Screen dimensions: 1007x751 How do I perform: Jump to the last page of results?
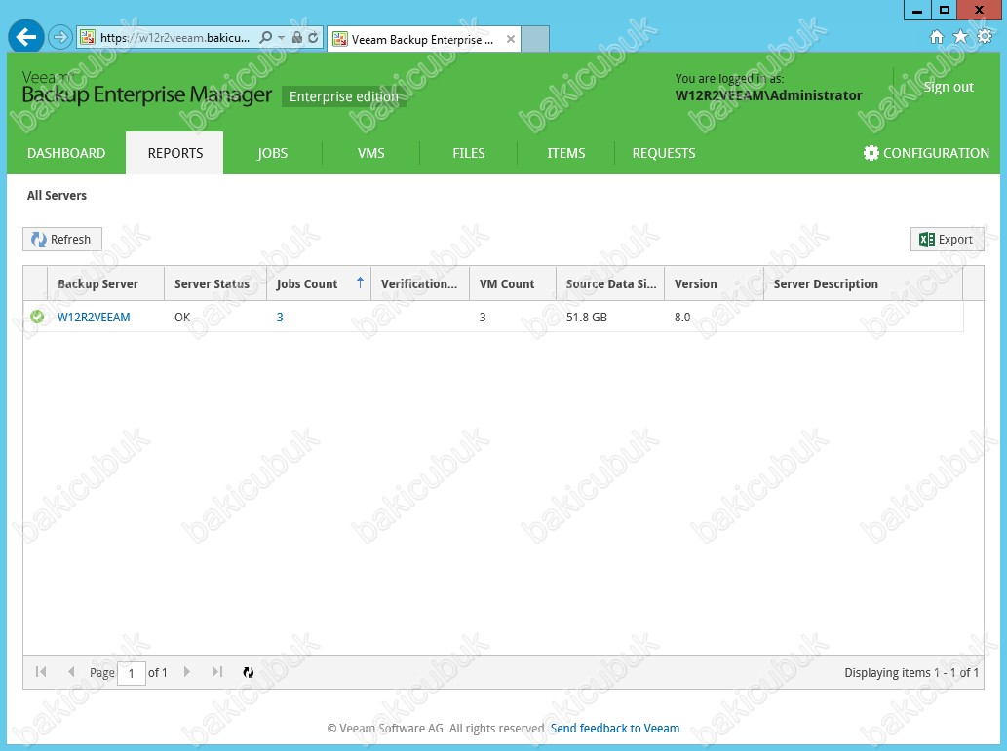pyautogui.click(x=217, y=672)
